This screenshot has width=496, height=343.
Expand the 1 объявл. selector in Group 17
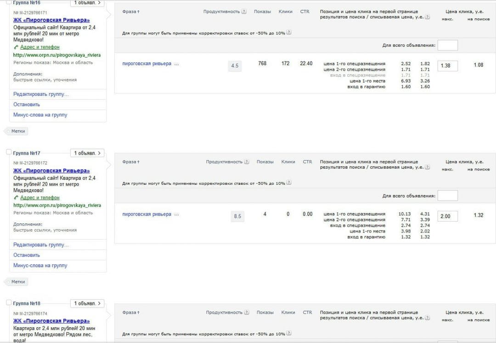click(87, 153)
